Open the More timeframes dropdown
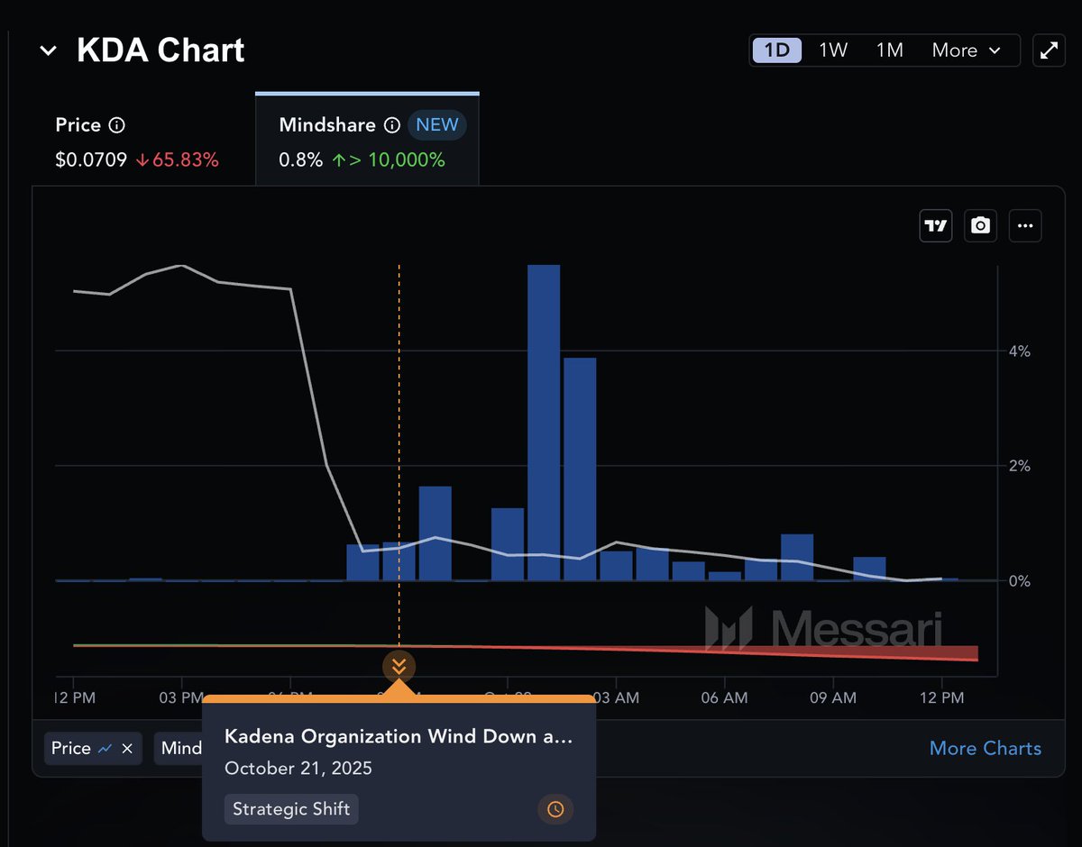This screenshot has height=847, width=1082. point(967,50)
